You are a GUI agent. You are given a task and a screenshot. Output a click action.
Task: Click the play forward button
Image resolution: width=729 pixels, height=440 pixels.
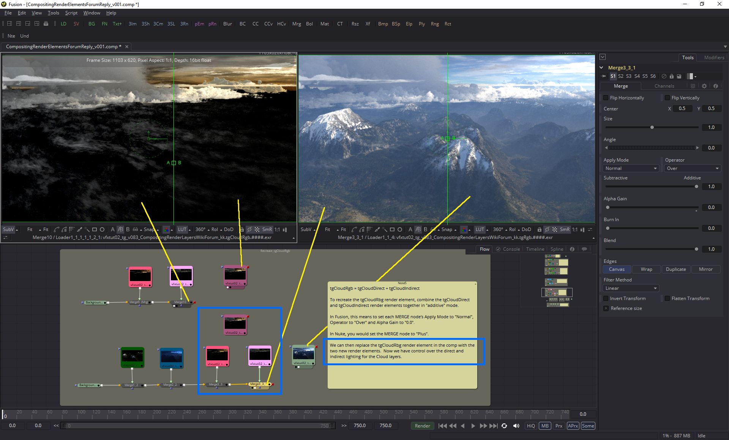point(473,426)
